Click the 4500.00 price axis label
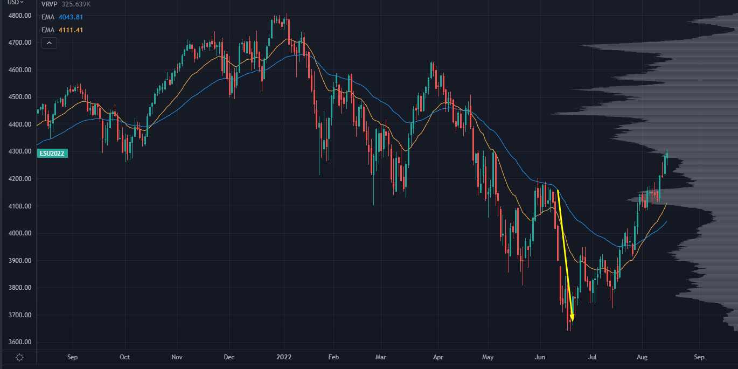 coord(20,97)
